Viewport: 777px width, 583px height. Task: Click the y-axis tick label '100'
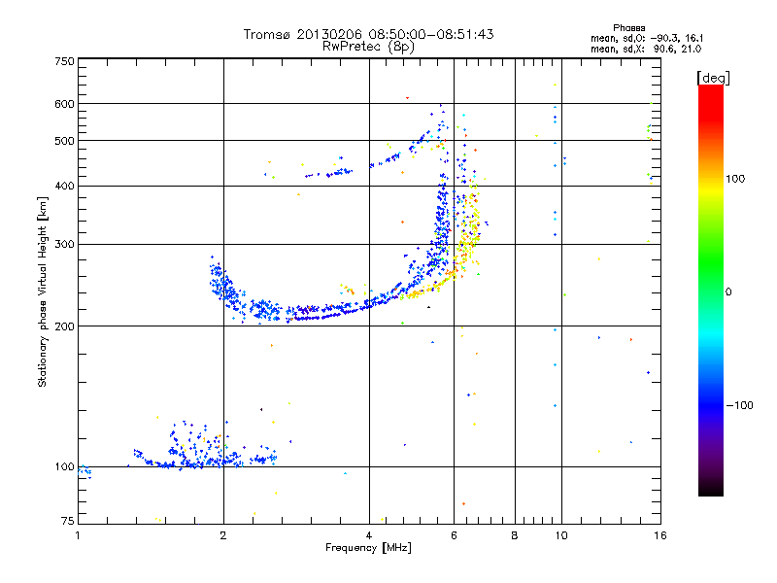(64, 467)
